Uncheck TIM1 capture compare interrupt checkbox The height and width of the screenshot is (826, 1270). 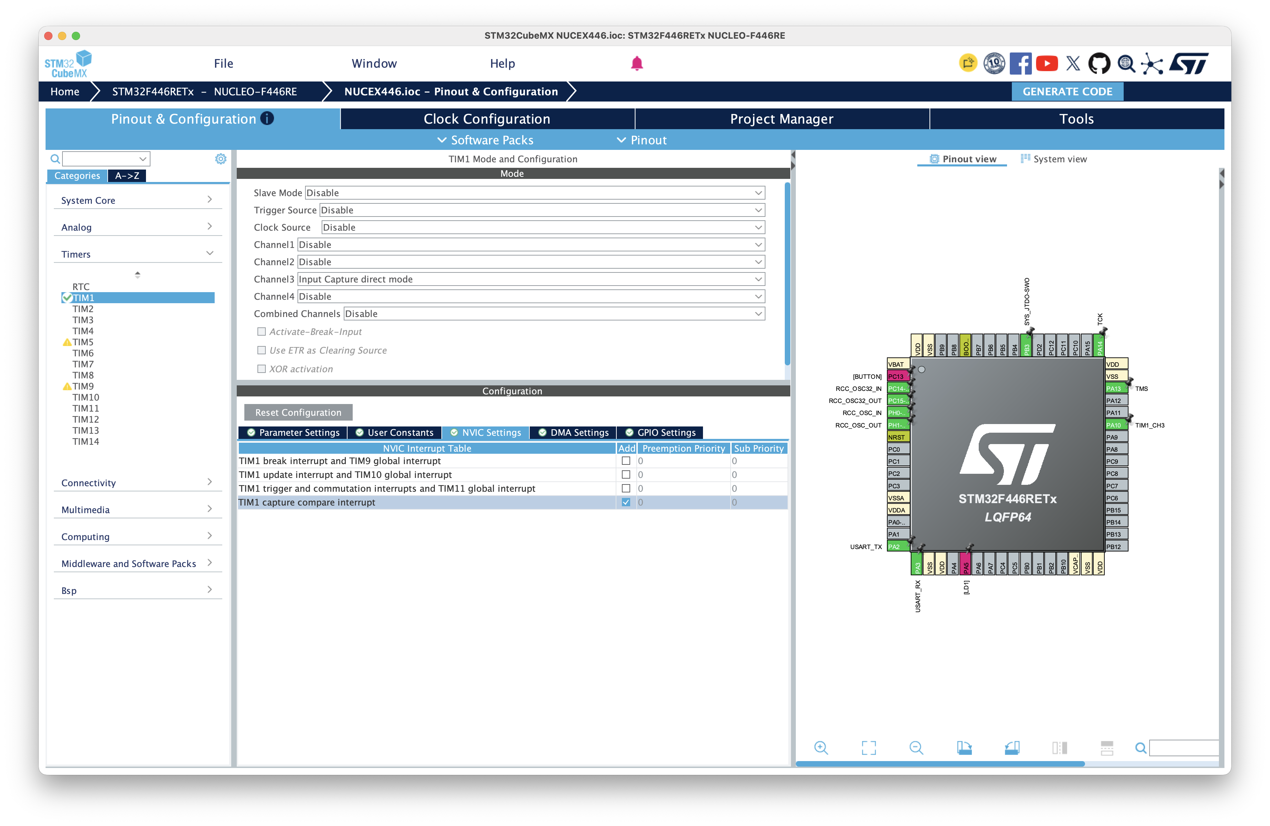[626, 502]
